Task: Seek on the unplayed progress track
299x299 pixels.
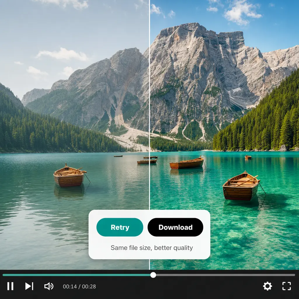Action: 226,275
